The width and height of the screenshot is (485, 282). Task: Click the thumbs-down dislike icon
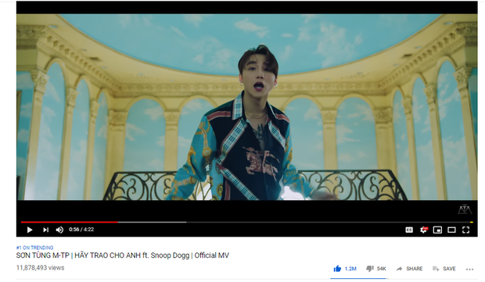[370, 269]
